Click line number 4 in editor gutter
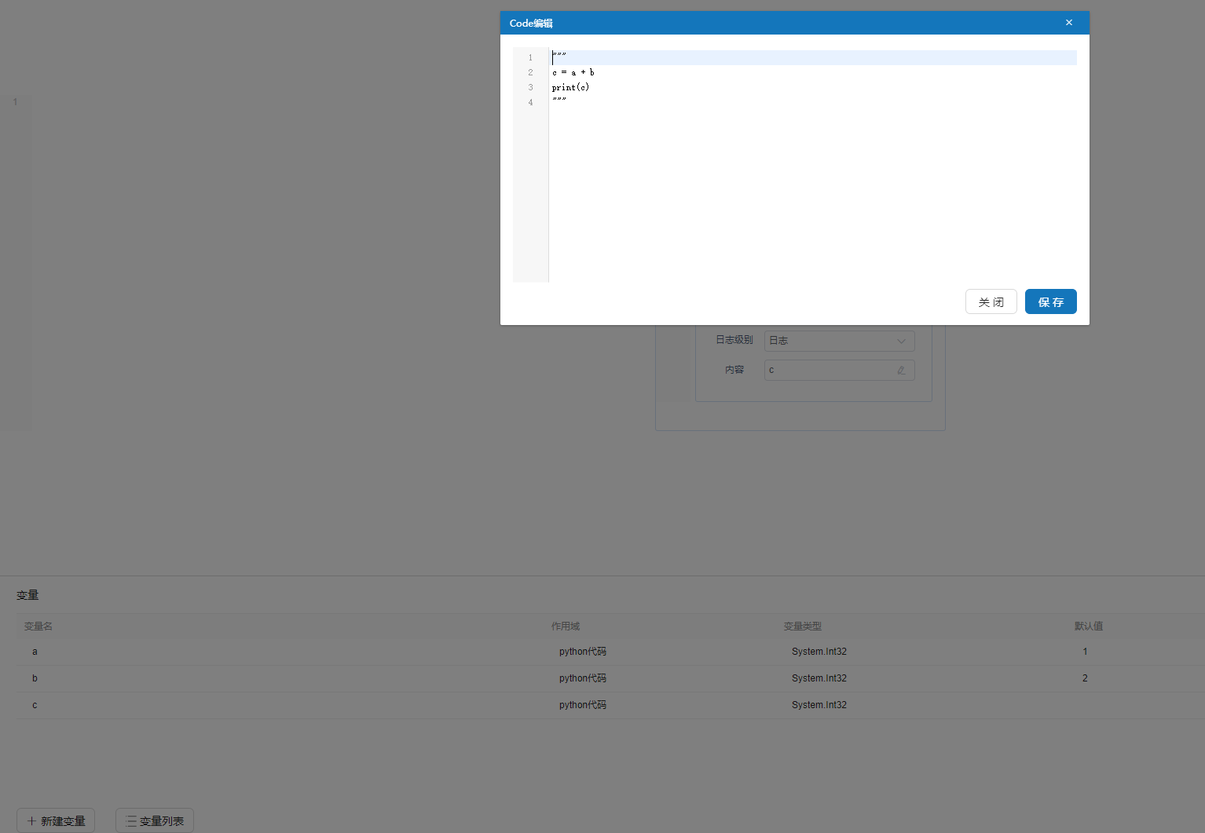Viewport: 1205px width, 833px height. coord(530,102)
